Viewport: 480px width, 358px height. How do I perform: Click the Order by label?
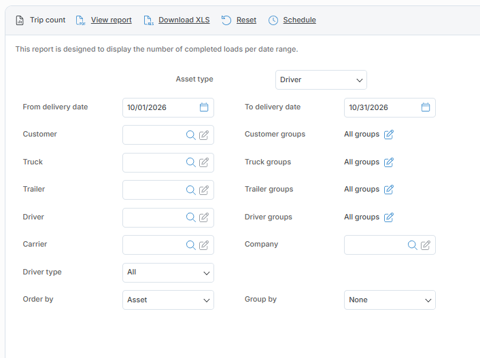coord(38,299)
